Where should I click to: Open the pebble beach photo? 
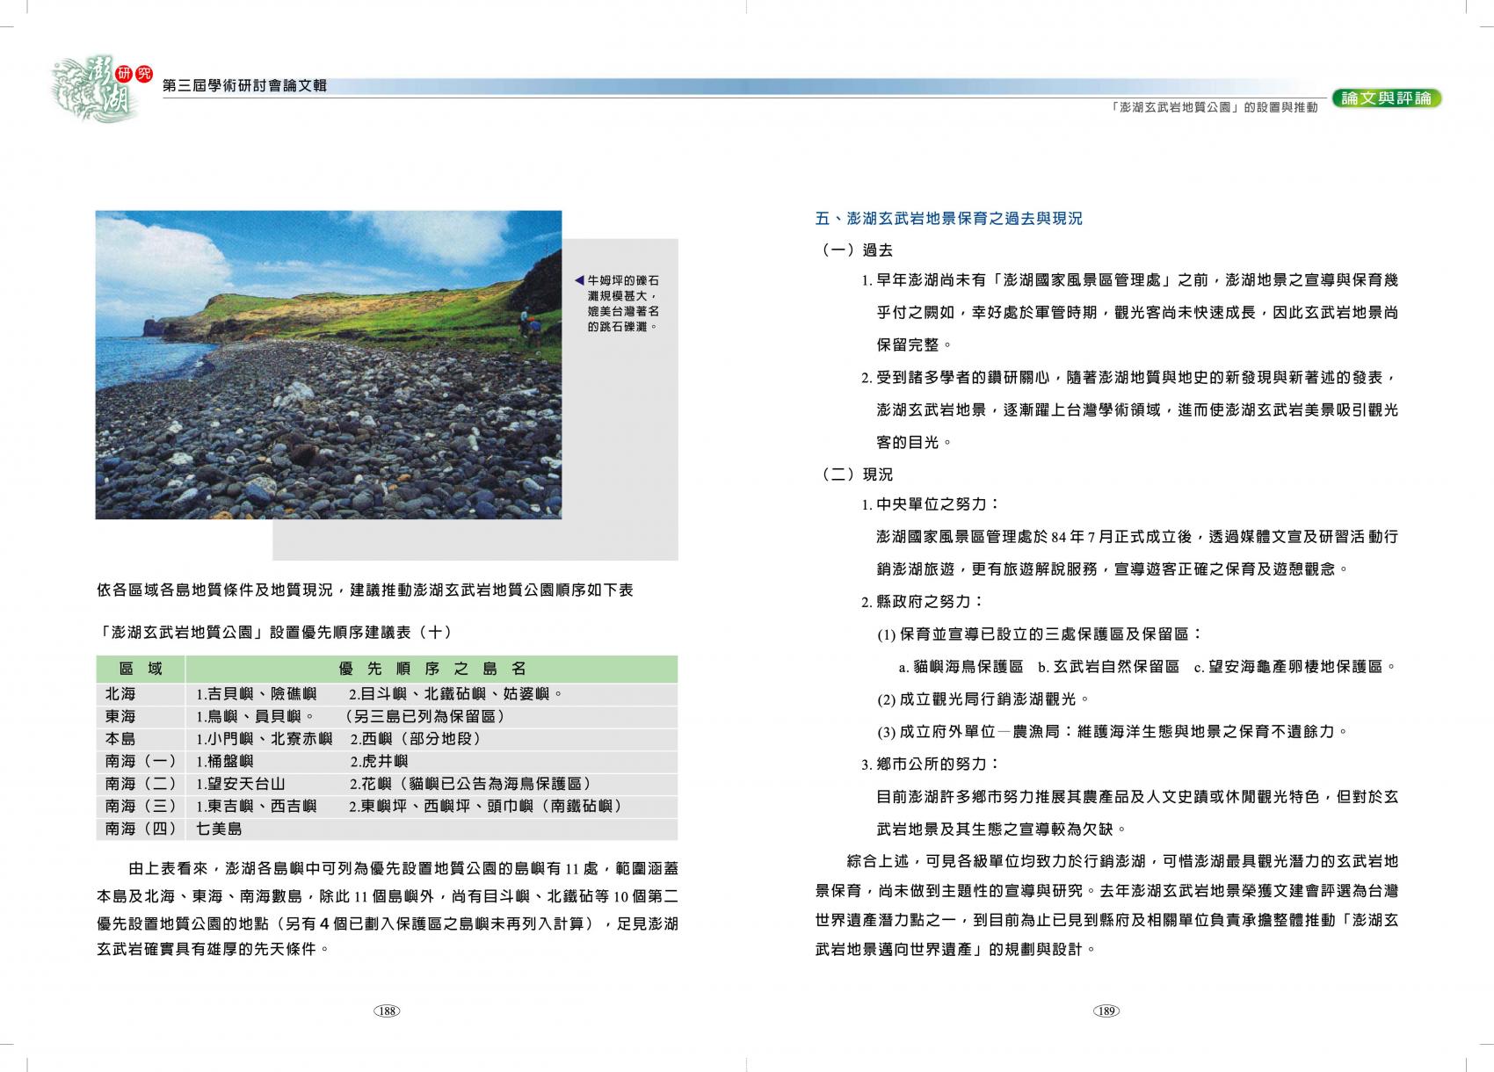tap(328, 365)
